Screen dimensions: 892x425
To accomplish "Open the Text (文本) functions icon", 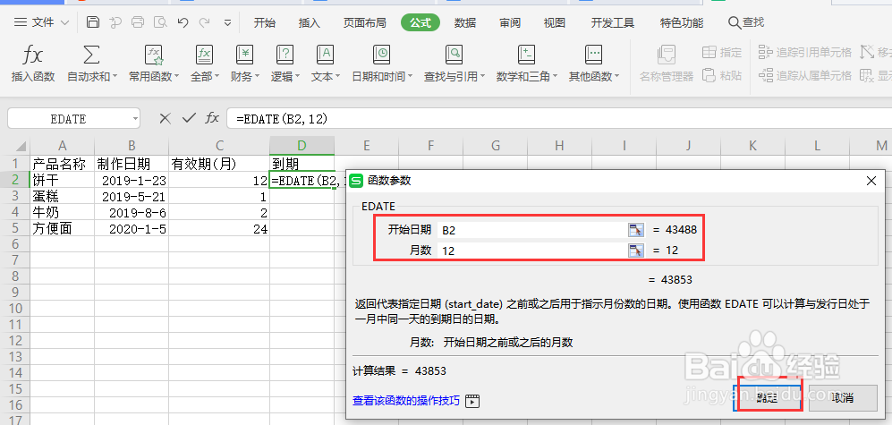I will (325, 55).
